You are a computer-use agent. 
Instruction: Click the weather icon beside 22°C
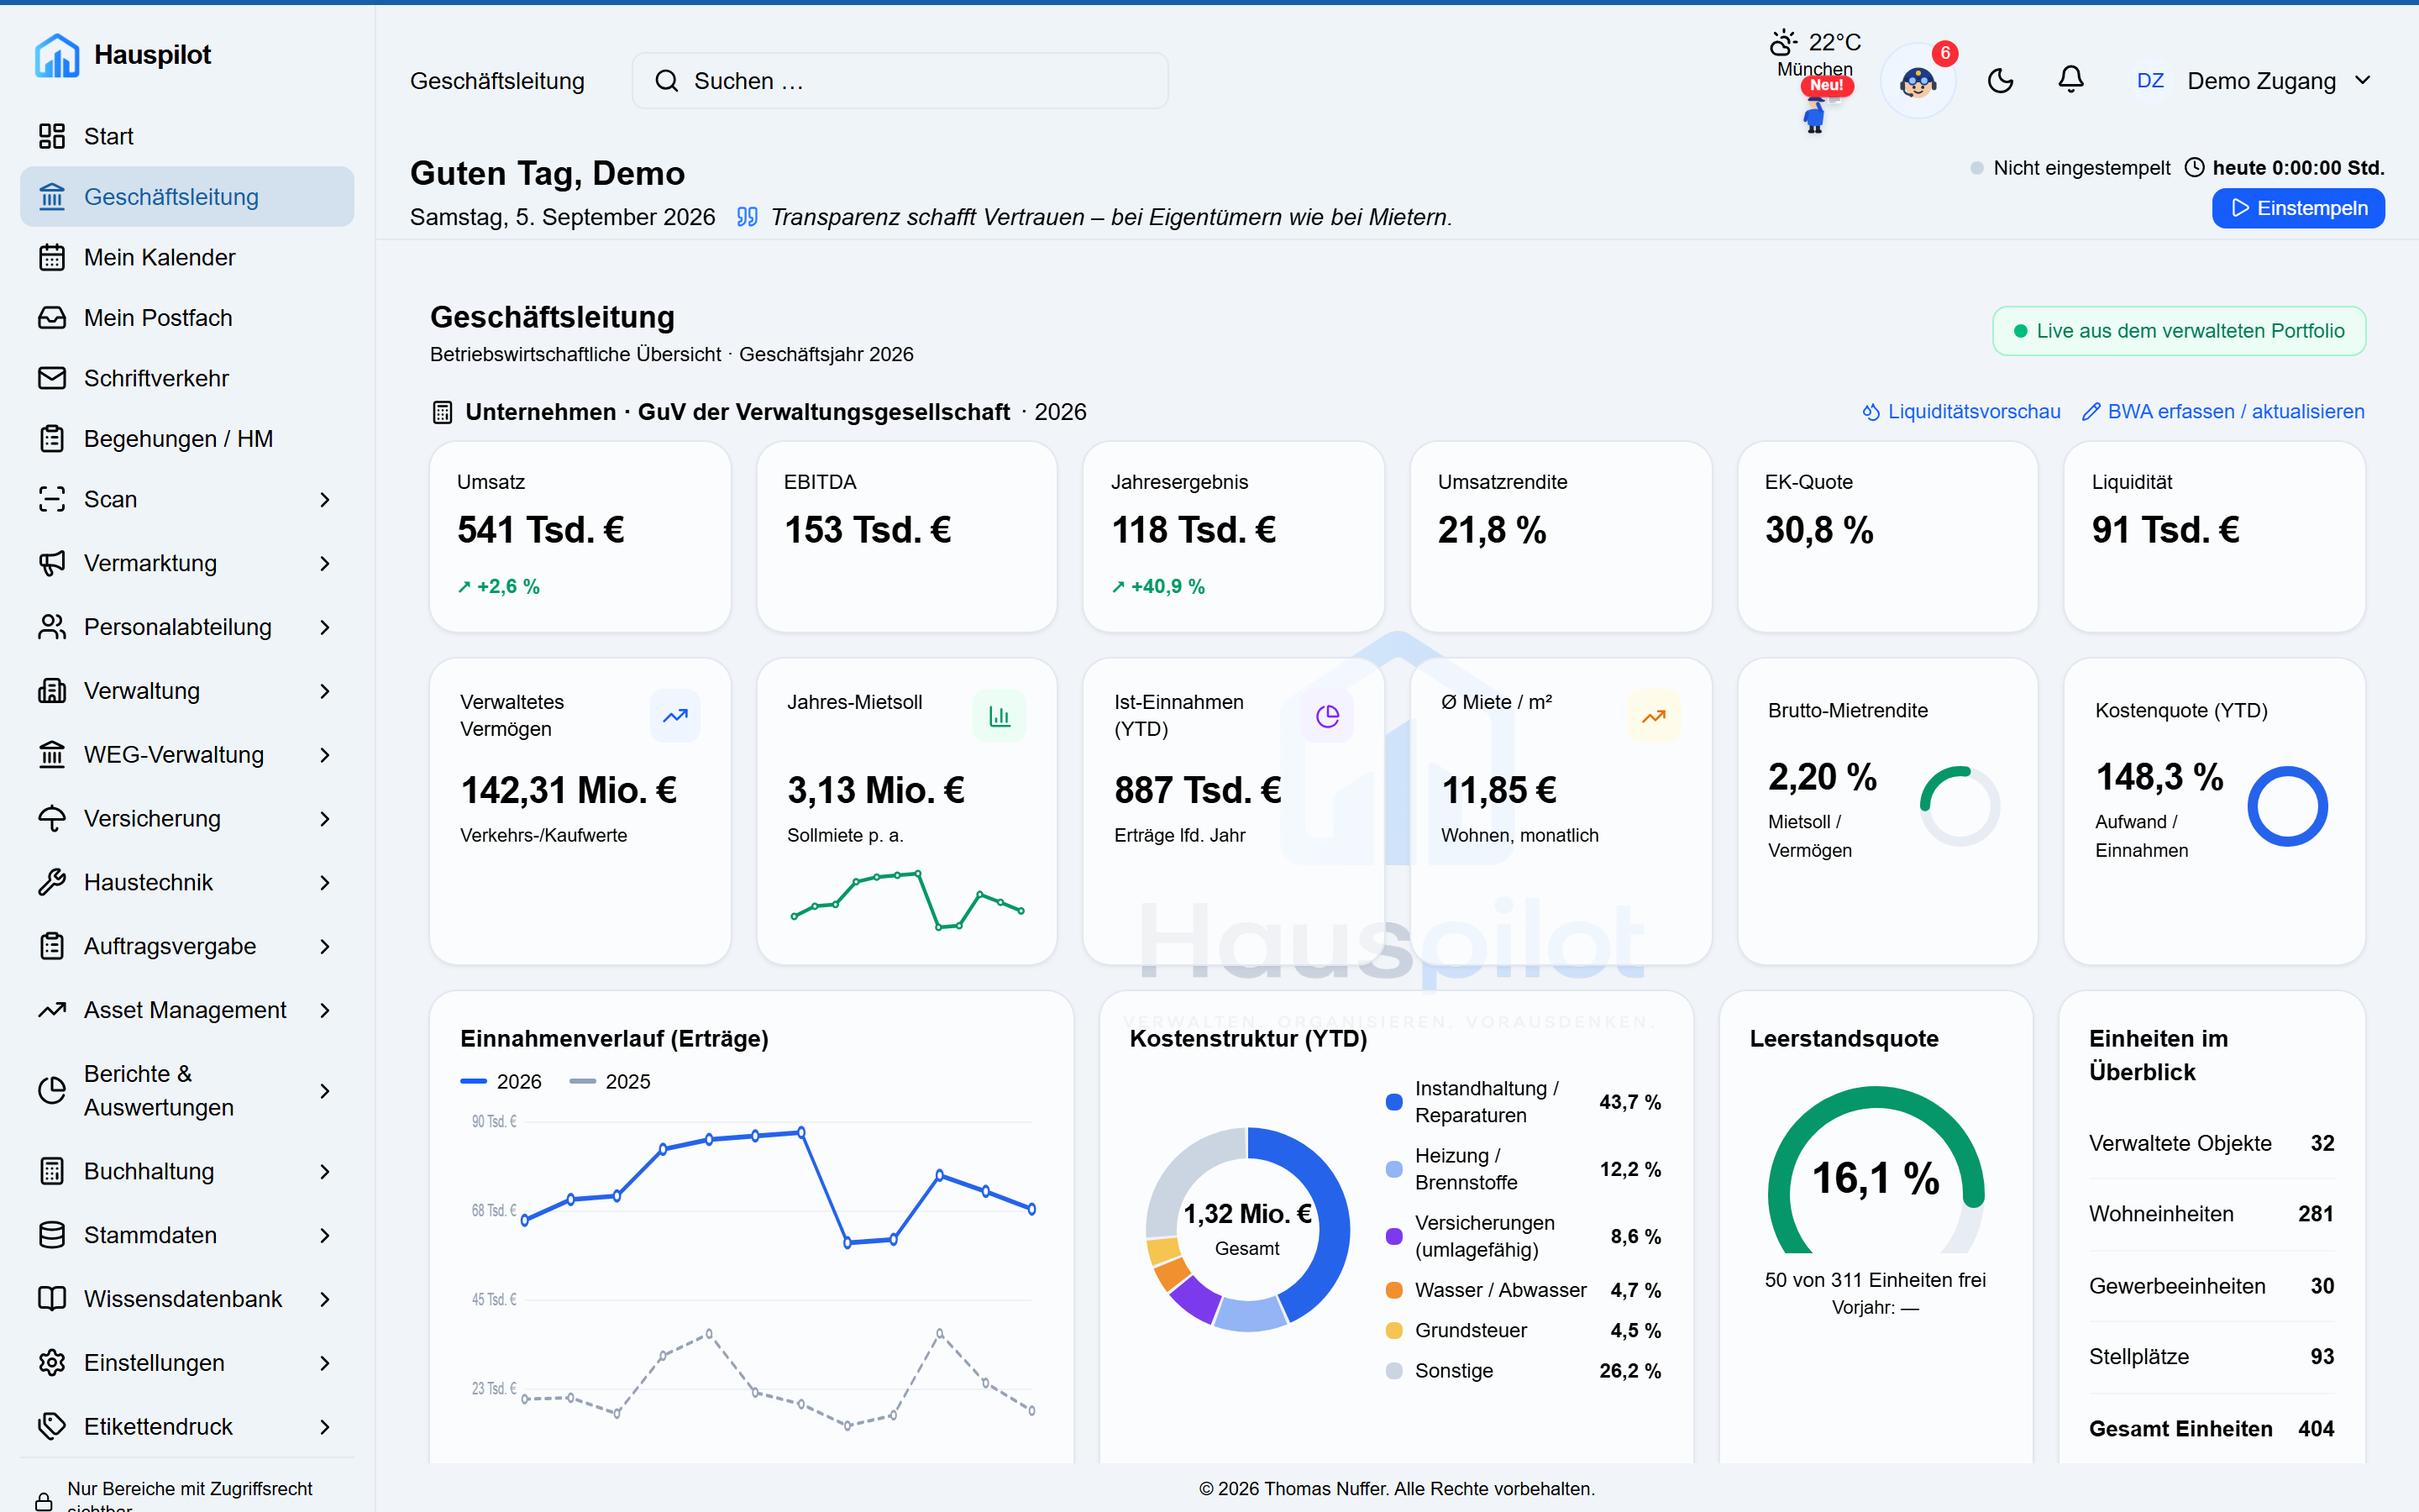pos(1783,42)
